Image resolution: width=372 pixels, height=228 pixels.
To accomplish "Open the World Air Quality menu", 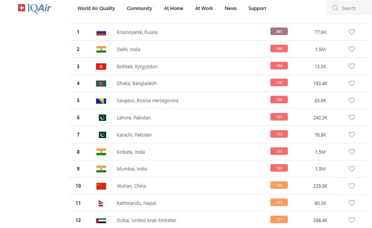I will [96, 8].
